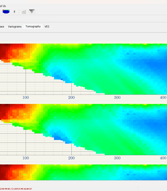Image resolution: width=167 pixels, height=191 pixels.
Task: Click the tab left of Variograms
Action: pos(2,27)
